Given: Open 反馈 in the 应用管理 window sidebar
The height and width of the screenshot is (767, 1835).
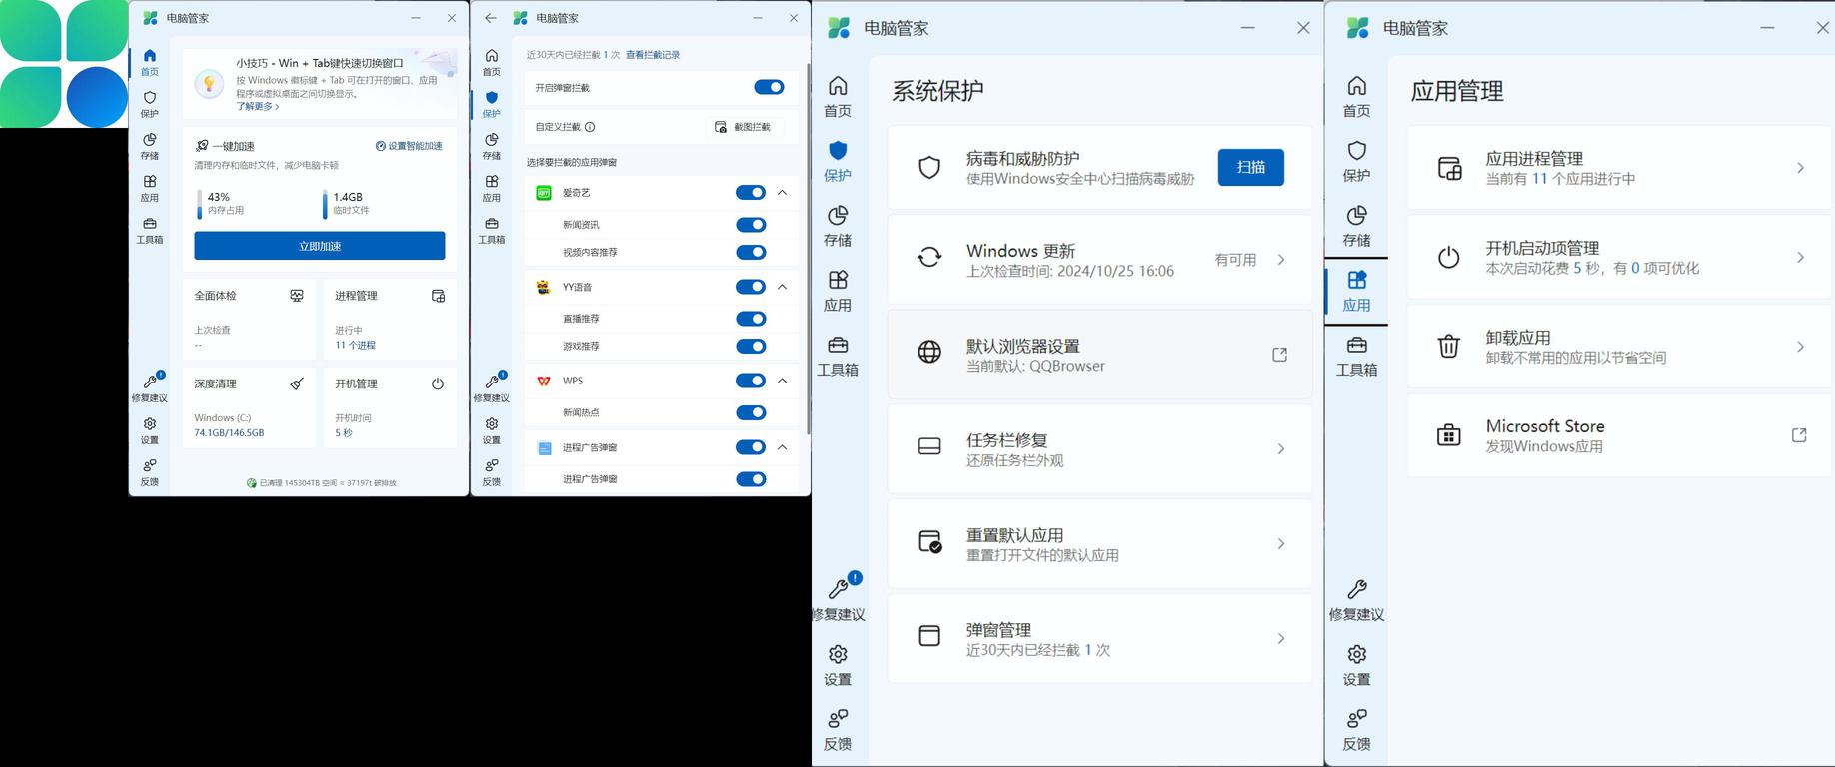Looking at the screenshot, I should pyautogui.click(x=1356, y=730).
